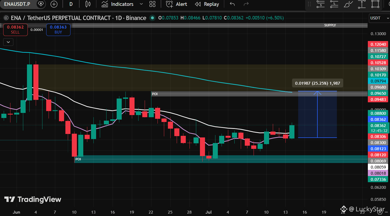Create a new Alert
Image resolution: width=390 pixels, height=216 pixels.
[x=176, y=4]
